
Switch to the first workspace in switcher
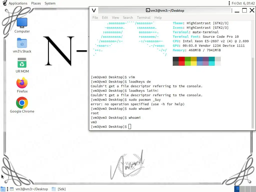click(x=237, y=189)
